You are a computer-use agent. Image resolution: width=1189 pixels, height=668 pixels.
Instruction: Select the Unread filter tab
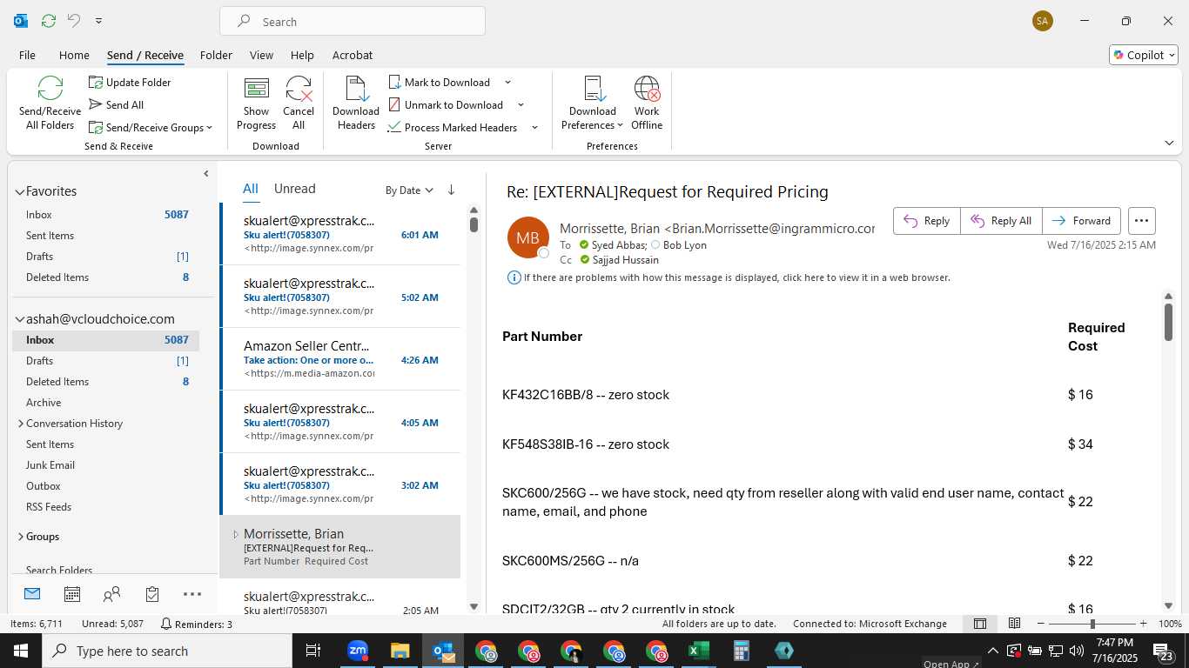point(294,189)
